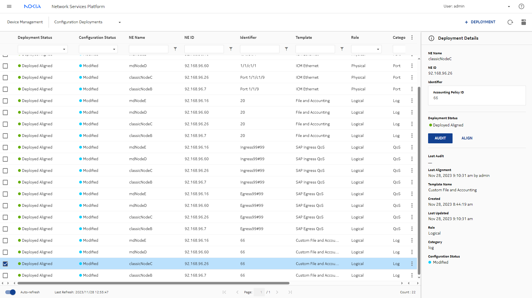
Task: Open the clipboard icon next to refresh
Action: [x=523, y=22]
